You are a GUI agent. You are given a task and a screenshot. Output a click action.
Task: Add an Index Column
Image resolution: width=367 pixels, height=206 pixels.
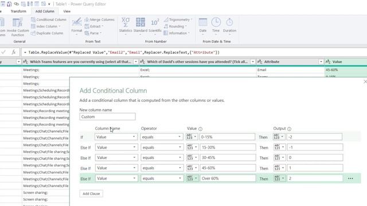point(46,26)
